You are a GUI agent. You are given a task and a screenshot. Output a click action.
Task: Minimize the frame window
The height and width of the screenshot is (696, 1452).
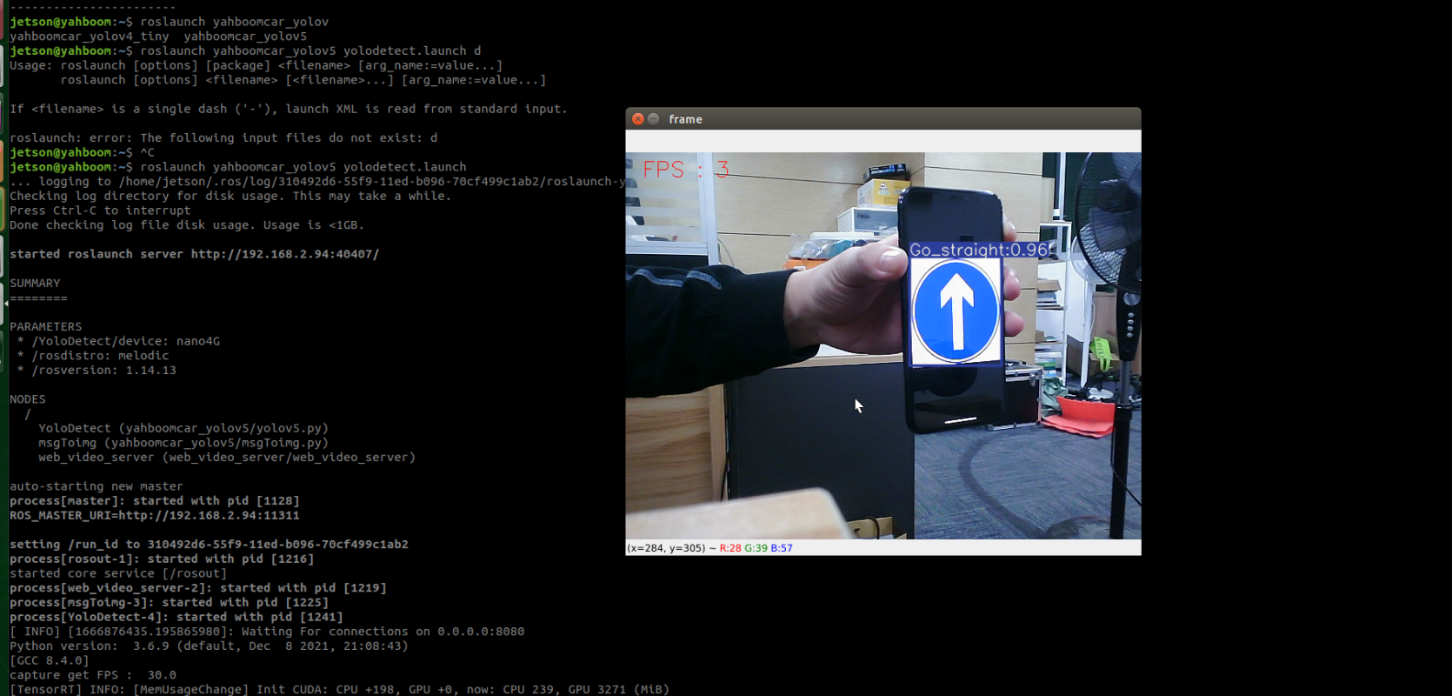pos(654,119)
